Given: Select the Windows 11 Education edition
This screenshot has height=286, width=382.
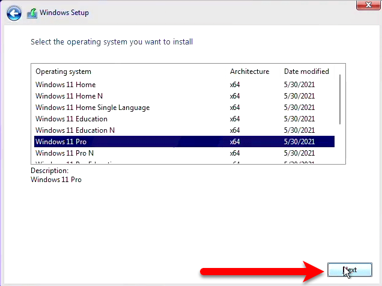Looking at the screenshot, I should pos(184,119).
